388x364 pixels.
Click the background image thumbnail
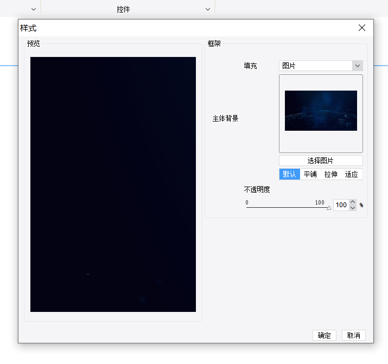pyautogui.click(x=321, y=111)
